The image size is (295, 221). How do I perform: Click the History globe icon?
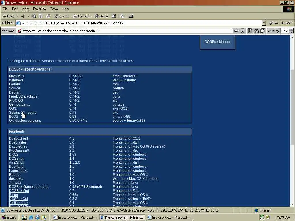point(114,16)
